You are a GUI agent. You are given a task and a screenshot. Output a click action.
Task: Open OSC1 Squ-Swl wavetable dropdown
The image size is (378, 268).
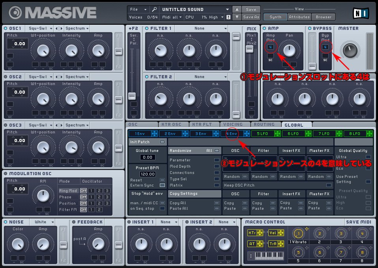pyautogui.click(x=40, y=28)
